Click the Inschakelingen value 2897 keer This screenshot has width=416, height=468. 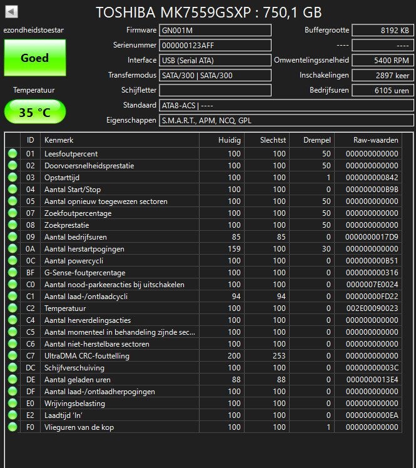pyautogui.click(x=383, y=75)
